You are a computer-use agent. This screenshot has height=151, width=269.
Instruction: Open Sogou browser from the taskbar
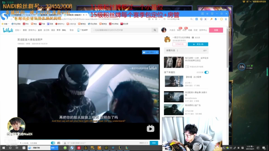(72, 148)
